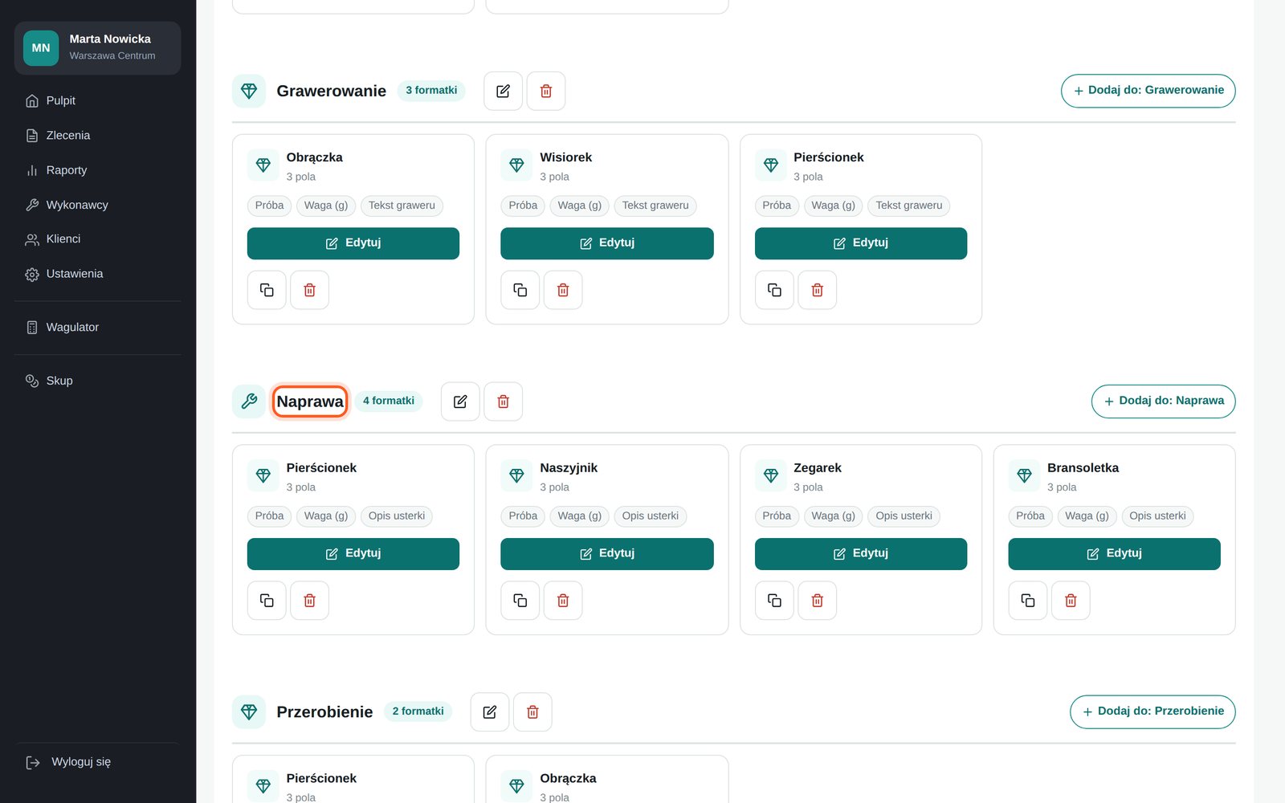Screen dimensions: 1285x803
Task: Click the wrench icon beside Naprawa
Action: [249, 401]
